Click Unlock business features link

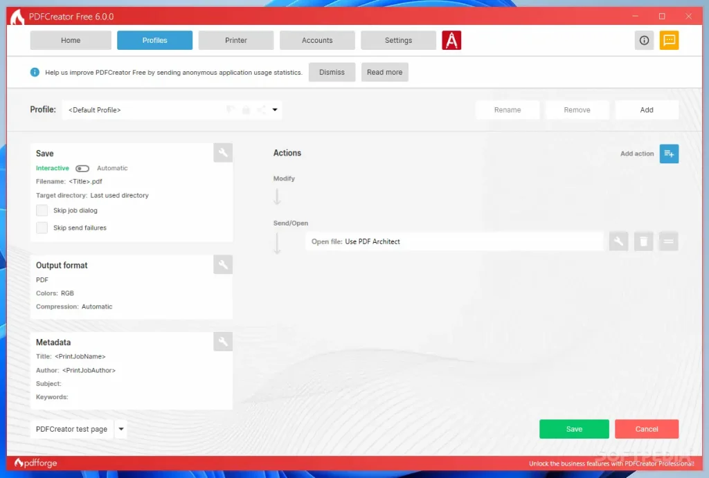coord(611,463)
